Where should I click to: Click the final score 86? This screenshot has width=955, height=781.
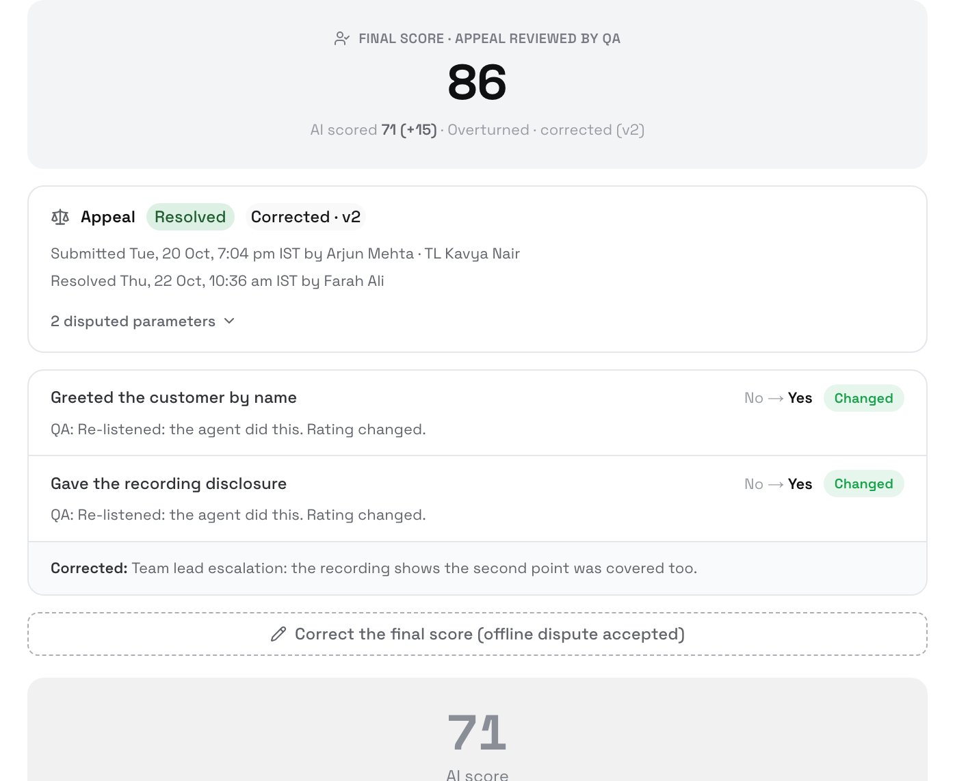(477, 83)
